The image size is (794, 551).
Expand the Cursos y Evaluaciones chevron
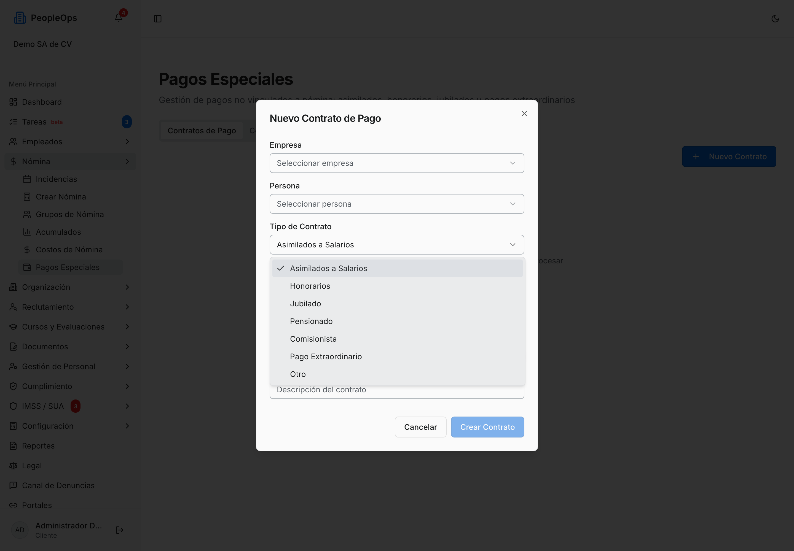coord(127,327)
